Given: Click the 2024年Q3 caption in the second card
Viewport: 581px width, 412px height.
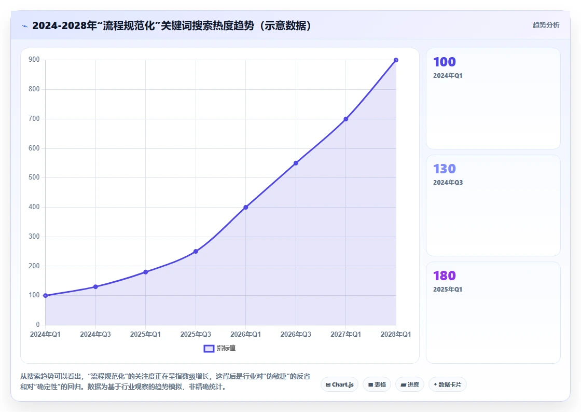Looking at the screenshot, I should click(x=448, y=183).
